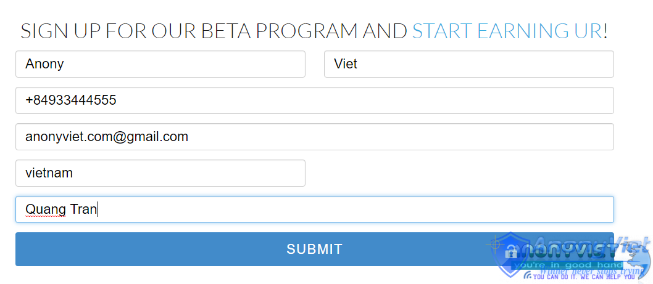This screenshot has height=284, width=653.
Task: Click the wifi signal icon beside 'YOU CAN DO IT'
Action: click(528, 275)
